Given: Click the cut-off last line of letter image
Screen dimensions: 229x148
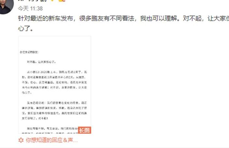Looking at the screenshot, I should pyautogui.click(x=50, y=133).
